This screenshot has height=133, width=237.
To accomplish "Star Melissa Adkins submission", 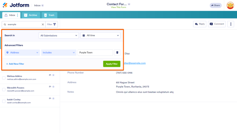I will (x=53, y=75).
